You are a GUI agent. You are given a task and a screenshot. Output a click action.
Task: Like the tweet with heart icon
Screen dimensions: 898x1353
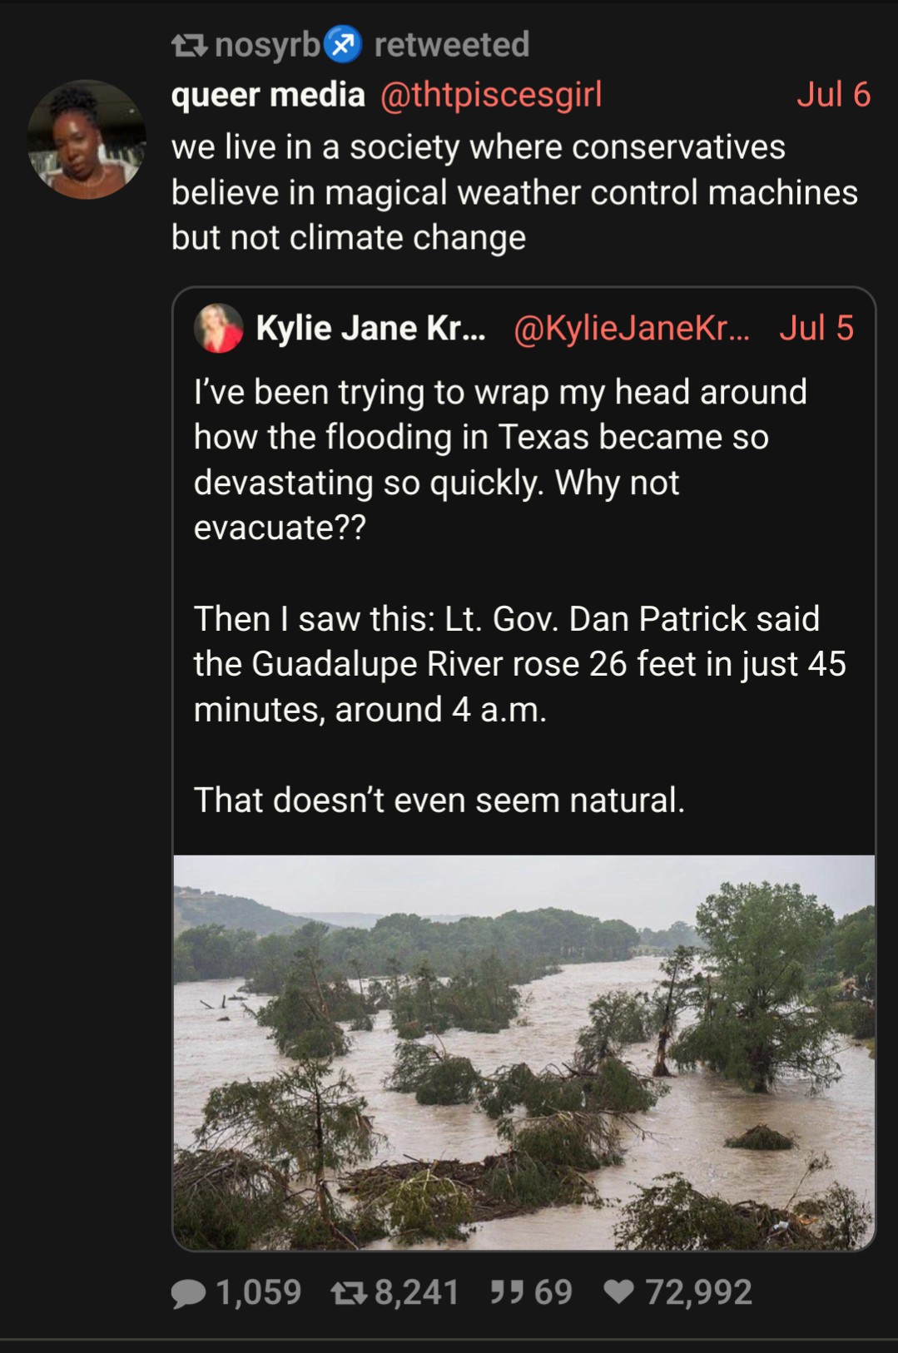pyautogui.click(x=618, y=1292)
